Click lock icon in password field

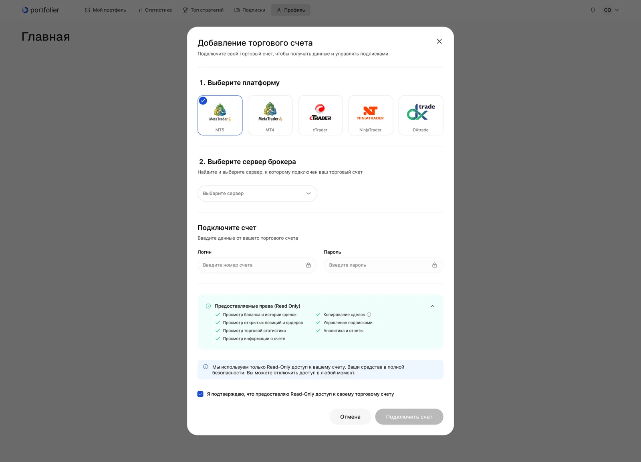[435, 265]
